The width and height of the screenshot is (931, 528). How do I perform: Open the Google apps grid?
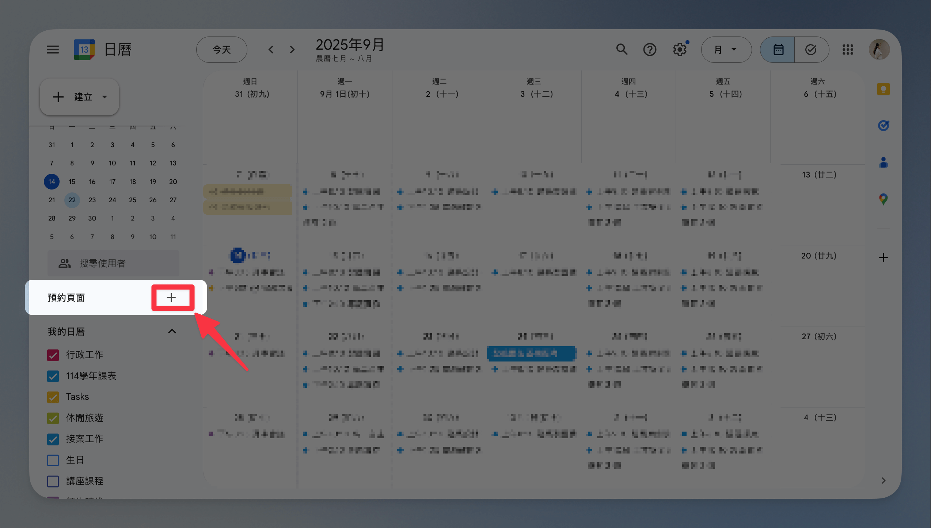pyautogui.click(x=848, y=49)
